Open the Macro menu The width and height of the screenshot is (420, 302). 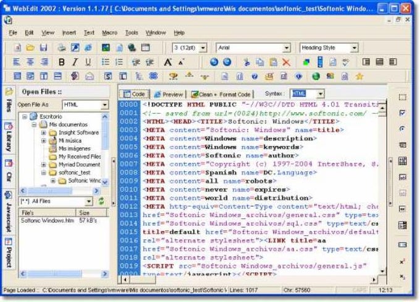pyautogui.click(x=109, y=33)
